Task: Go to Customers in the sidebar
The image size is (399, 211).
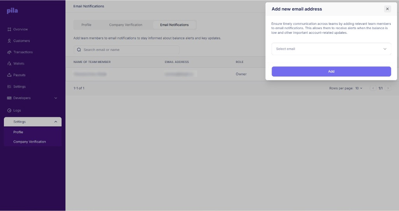Action: (x=21, y=41)
